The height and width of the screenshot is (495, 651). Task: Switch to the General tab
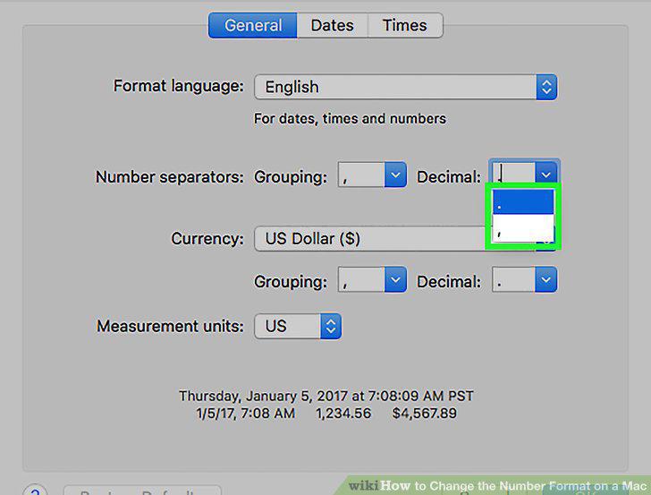pyautogui.click(x=252, y=25)
